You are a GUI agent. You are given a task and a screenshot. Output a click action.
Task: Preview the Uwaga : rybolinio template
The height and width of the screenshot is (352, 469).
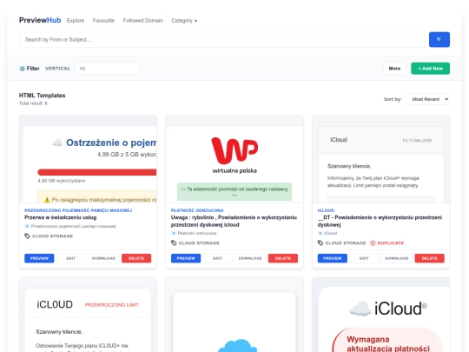(x=186, y=258)
